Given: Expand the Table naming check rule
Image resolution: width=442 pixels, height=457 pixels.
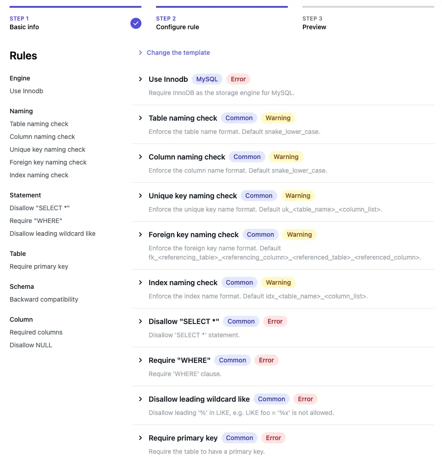Looking at the screenshot, I should 140,118.
